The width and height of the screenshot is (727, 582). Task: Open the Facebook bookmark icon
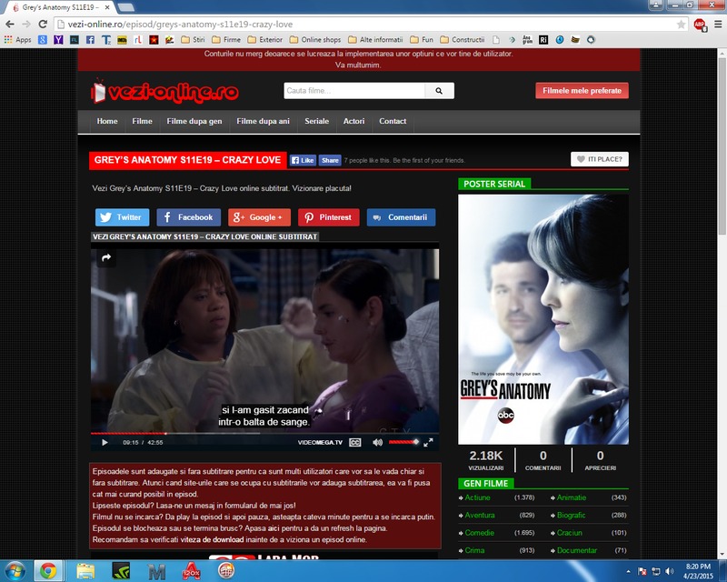point(90,39)
